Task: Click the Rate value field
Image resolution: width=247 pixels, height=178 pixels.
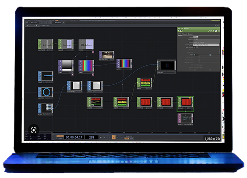Action: click(195, 55)
